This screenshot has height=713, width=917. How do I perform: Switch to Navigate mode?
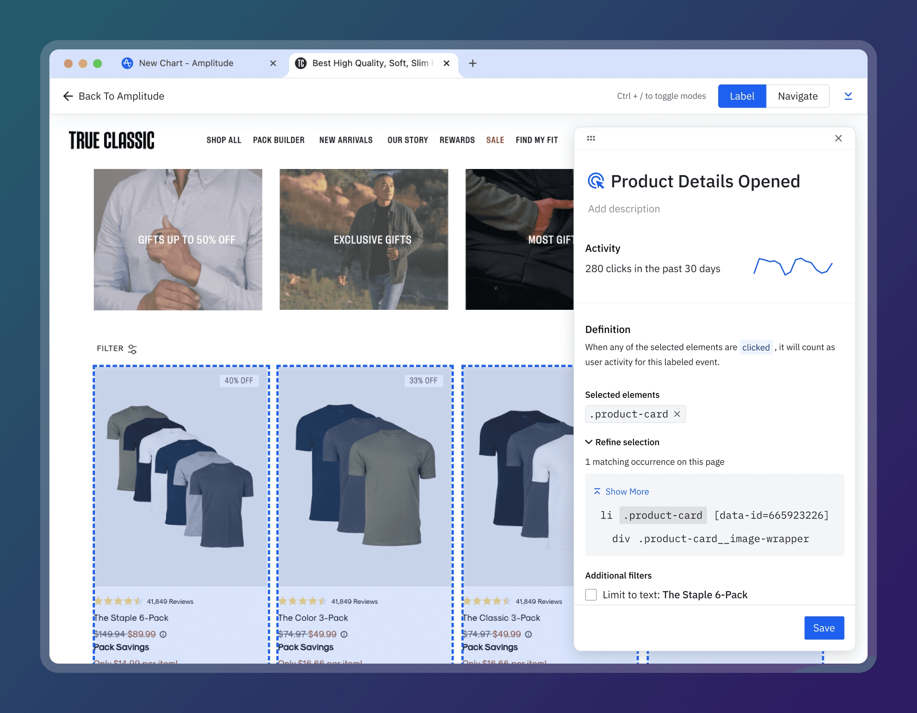point(797,96)
